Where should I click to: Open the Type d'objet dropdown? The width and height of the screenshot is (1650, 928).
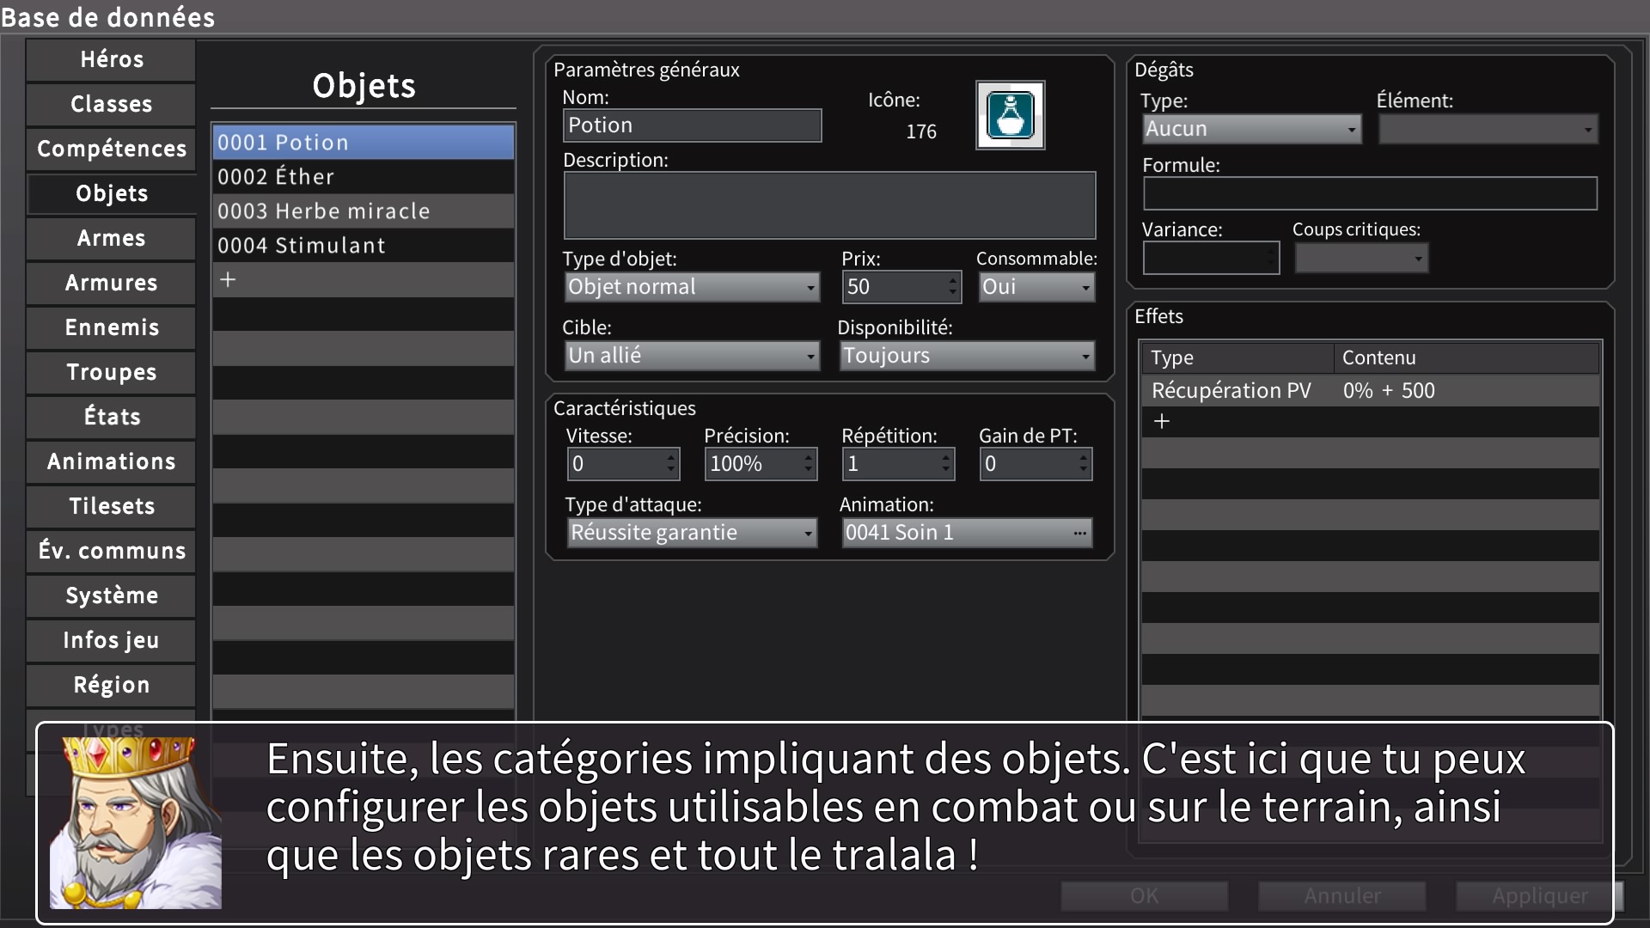[x=692, y=287]
